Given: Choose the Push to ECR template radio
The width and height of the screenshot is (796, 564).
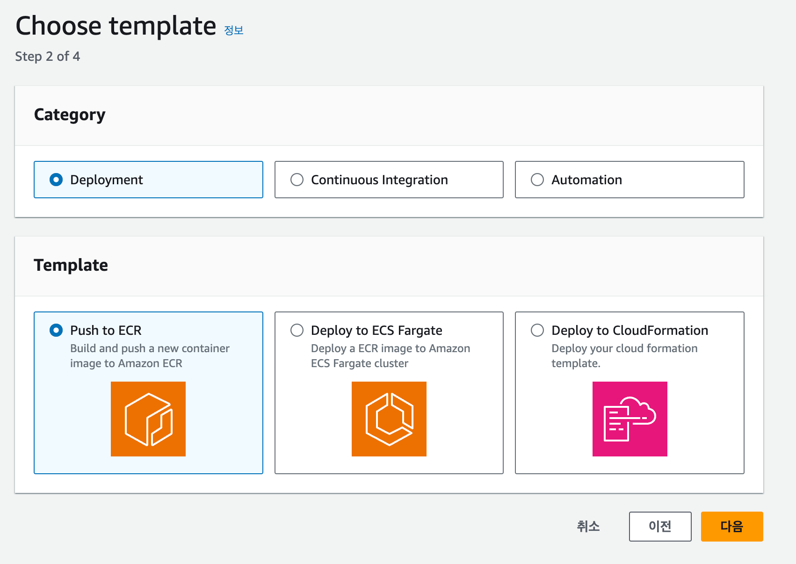Looking at the screenshot, I should (56, 330).
